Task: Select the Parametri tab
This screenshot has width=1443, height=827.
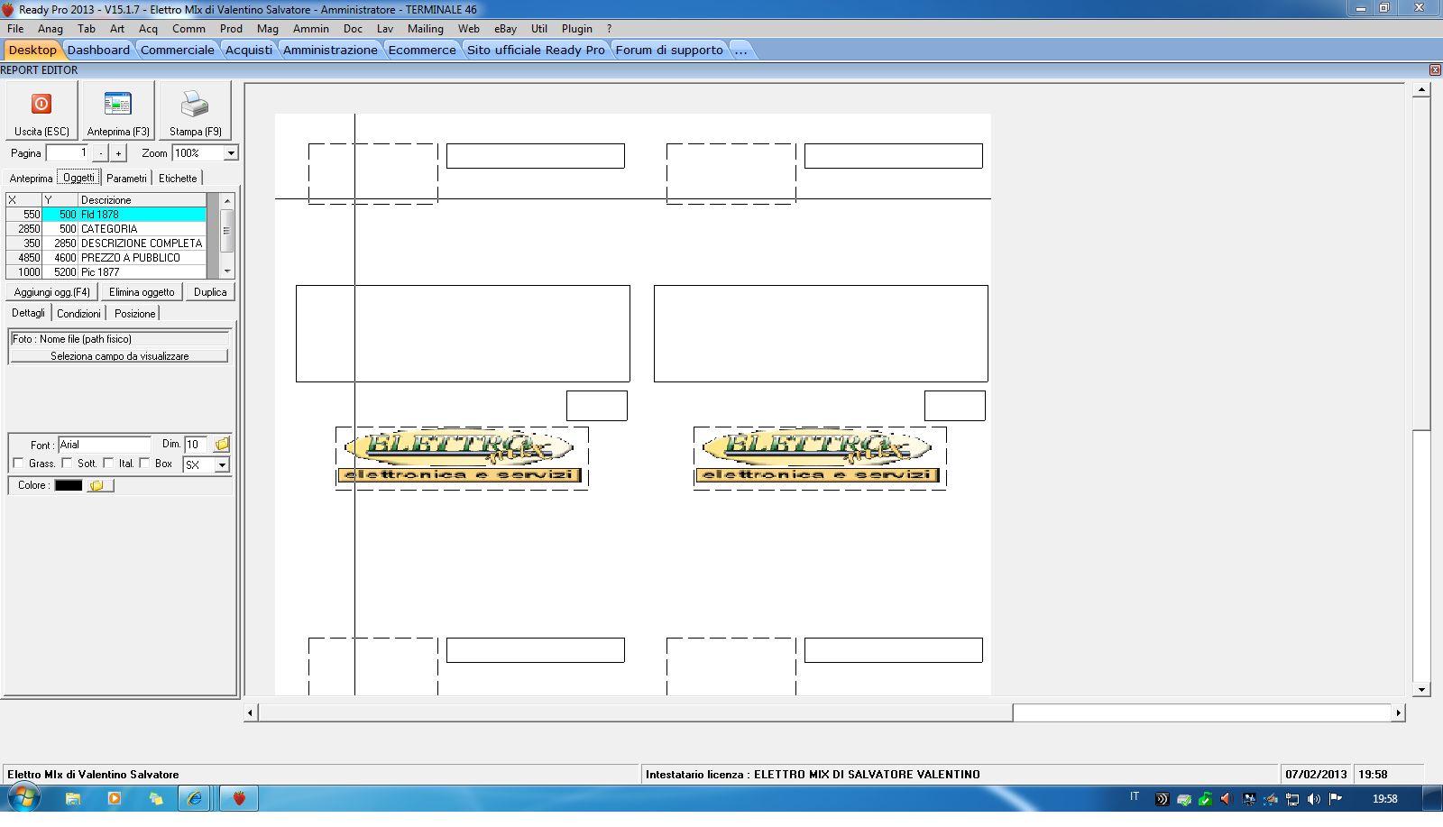Action: (x=126, y=179)
